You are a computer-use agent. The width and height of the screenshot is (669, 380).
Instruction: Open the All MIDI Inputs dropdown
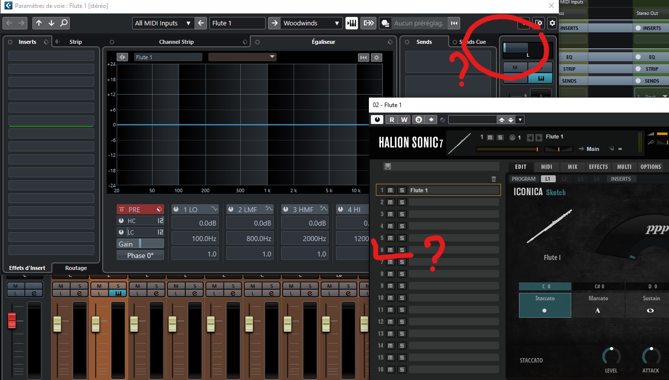163,23
